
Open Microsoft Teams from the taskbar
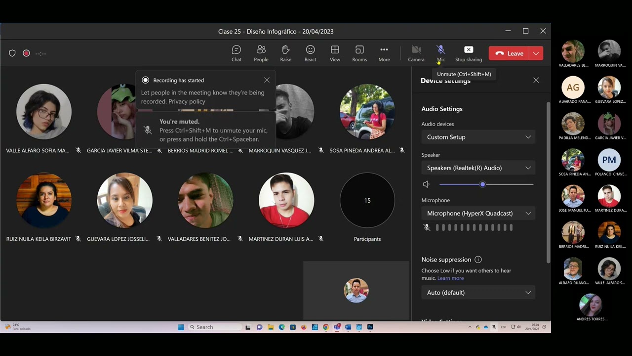coord(337,327)
